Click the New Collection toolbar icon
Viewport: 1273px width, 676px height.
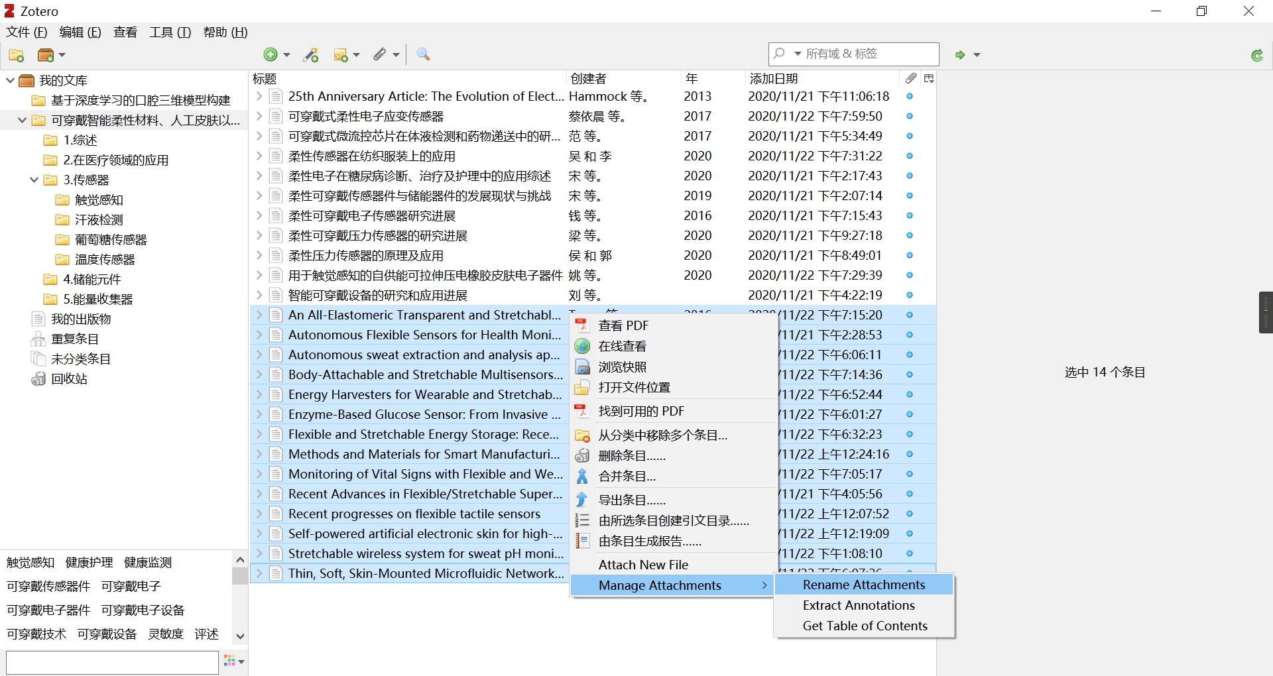click(x=17, y=55)
